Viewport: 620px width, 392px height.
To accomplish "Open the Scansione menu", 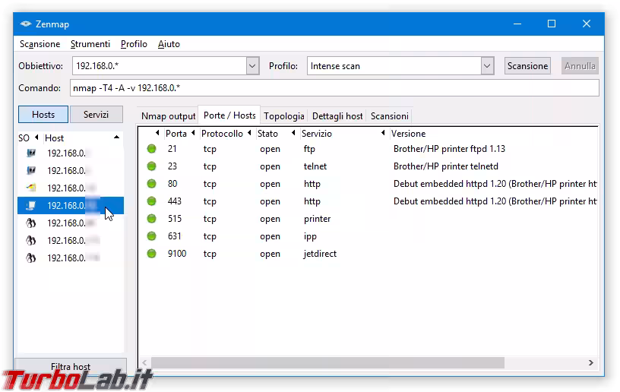I will pyautogui.click(x=40, y=44).
